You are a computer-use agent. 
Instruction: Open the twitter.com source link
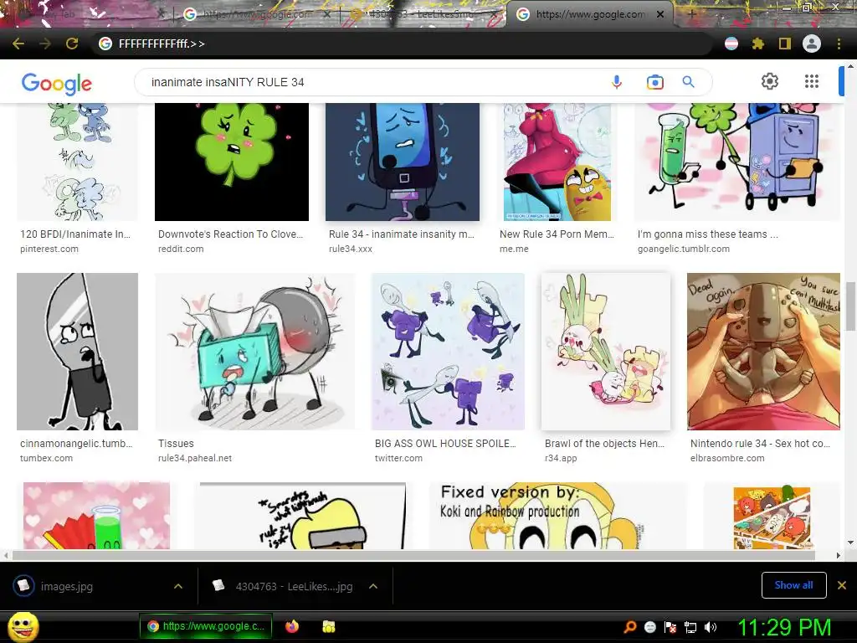click(x=398, y=458)
